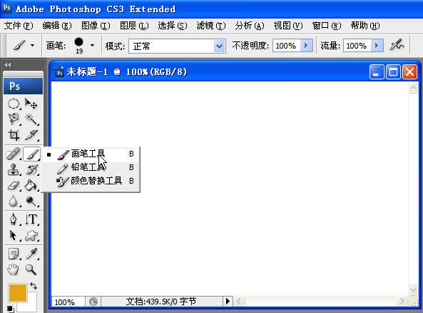Screen dimensions: 423x313
Task: Close the 未标题-1 document window
Action: pos(409,72)
